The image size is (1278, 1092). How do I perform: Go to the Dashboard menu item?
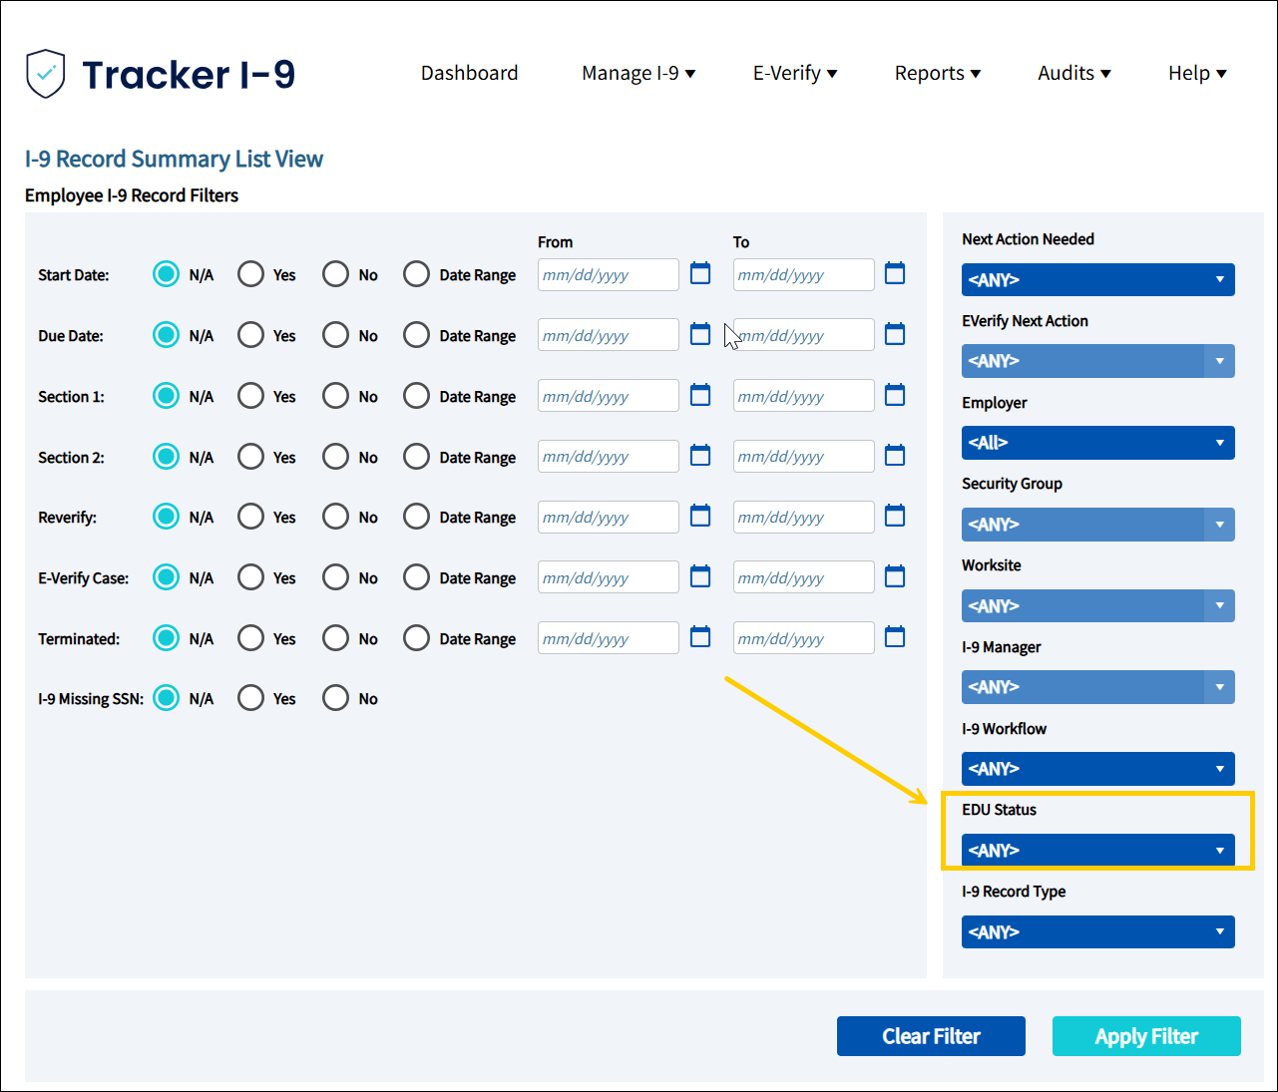tap(469, 73)
